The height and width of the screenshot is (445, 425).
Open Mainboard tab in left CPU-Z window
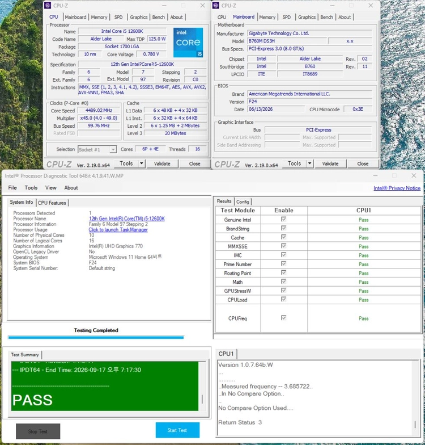[75, 17]
